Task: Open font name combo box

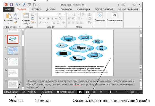Action: (x=48, y=14)
